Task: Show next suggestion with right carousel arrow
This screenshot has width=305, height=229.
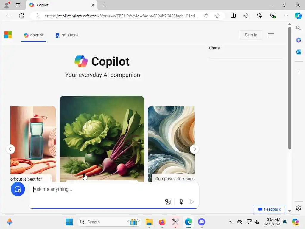Action: [x=194, y=149]
